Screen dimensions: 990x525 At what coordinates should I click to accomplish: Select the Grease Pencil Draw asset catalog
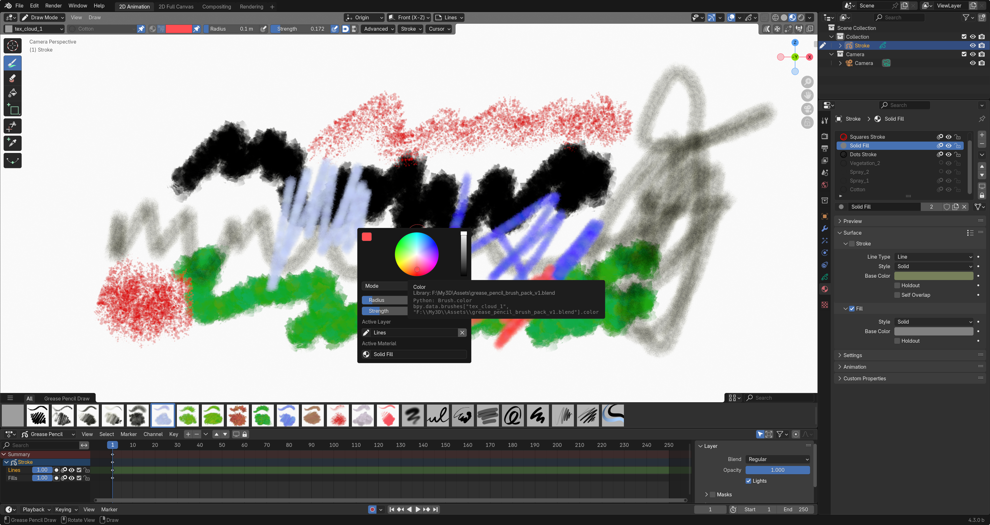pyautogui.click(x=67, y=399)
